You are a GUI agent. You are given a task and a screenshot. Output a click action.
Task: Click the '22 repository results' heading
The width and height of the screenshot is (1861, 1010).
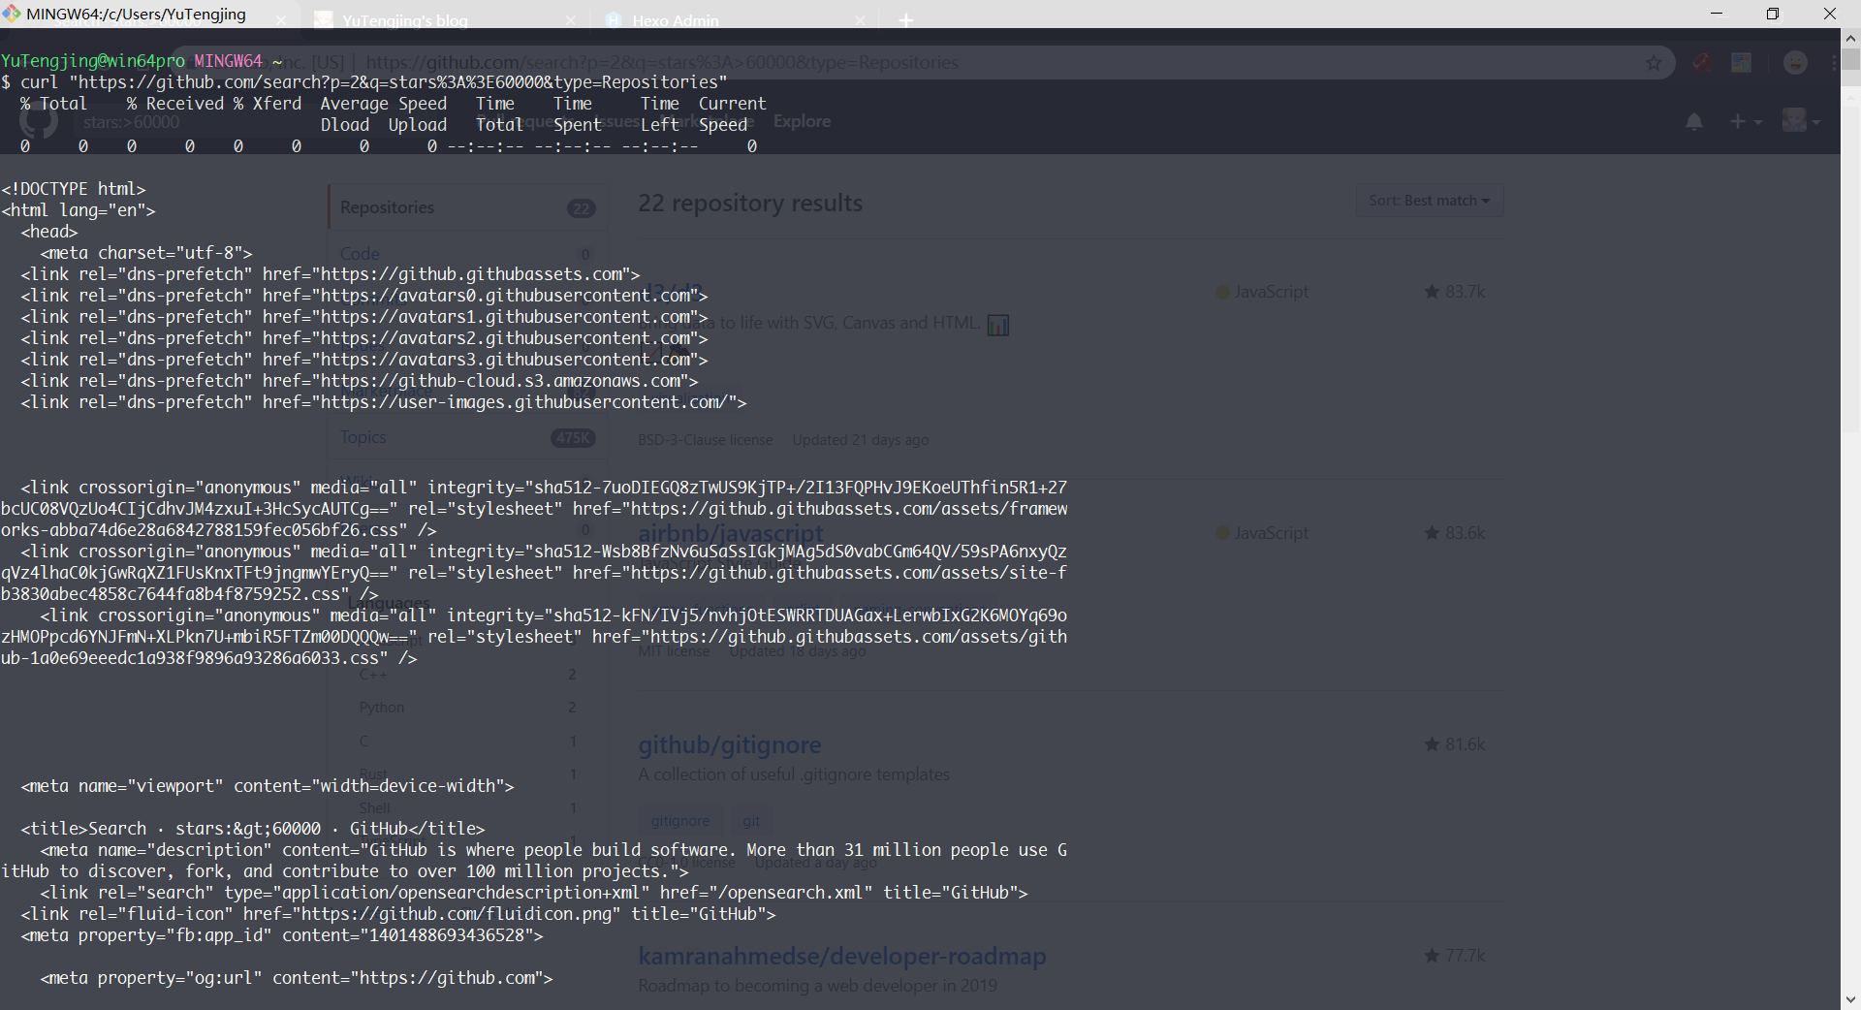click(x=750, y=203)
